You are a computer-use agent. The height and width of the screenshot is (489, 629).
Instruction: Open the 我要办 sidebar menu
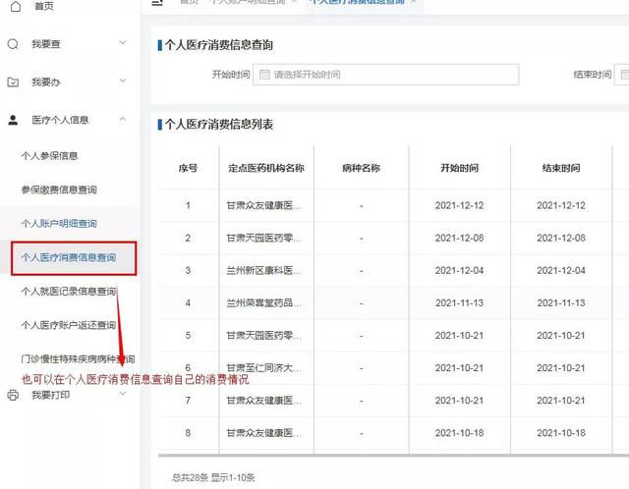pyautogui.click(x=46, y=82)
